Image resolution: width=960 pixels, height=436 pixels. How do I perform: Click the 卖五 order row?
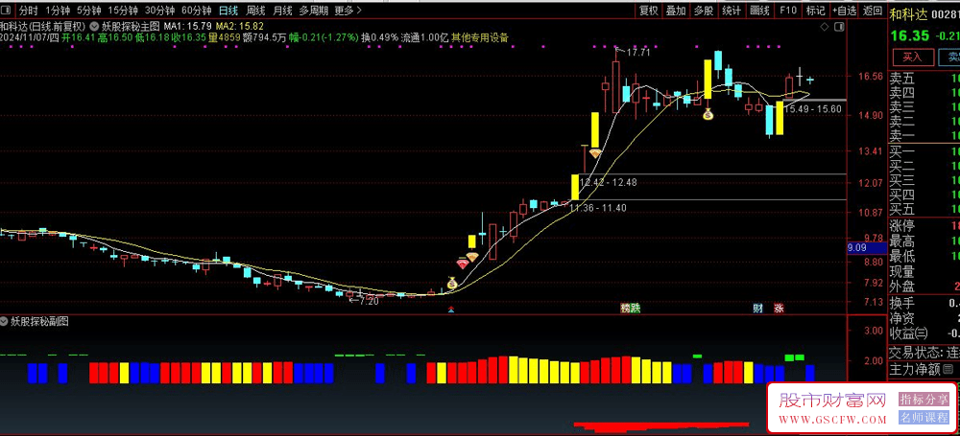924,79
